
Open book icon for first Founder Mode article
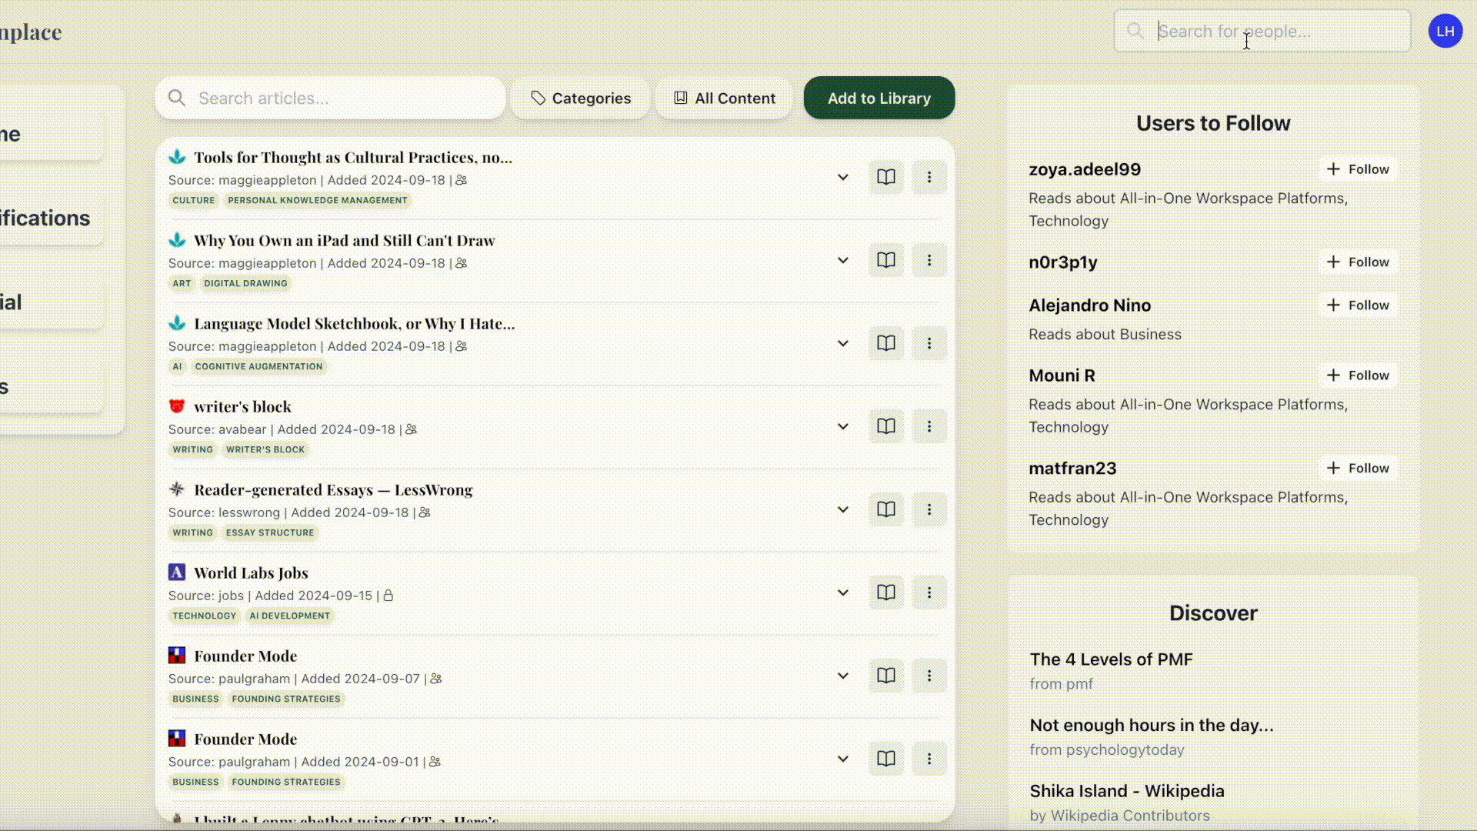coord(885,676)
